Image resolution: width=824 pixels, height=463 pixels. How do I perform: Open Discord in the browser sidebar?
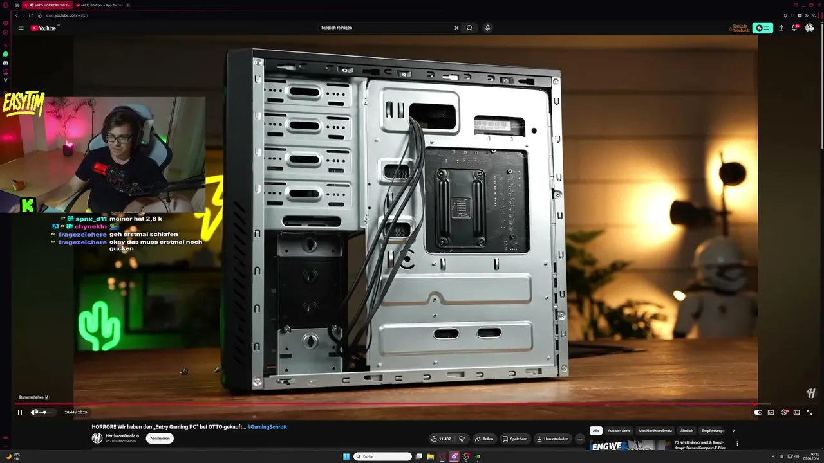click(6, 63)
